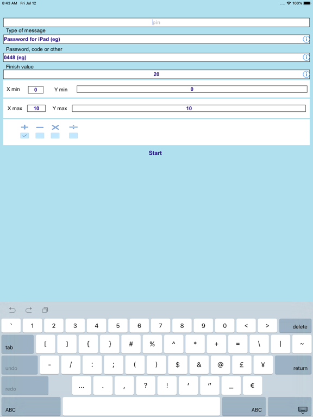
Task: Select the Y max value field
Action: [189, 108]
